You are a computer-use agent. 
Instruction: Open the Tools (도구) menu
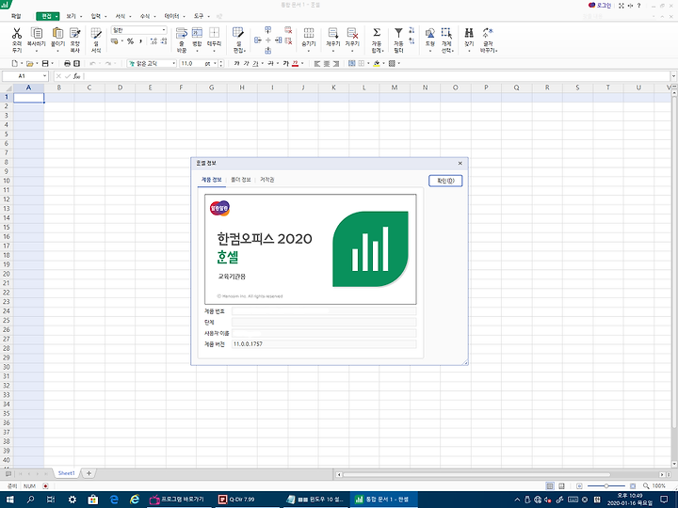[199, 16]
